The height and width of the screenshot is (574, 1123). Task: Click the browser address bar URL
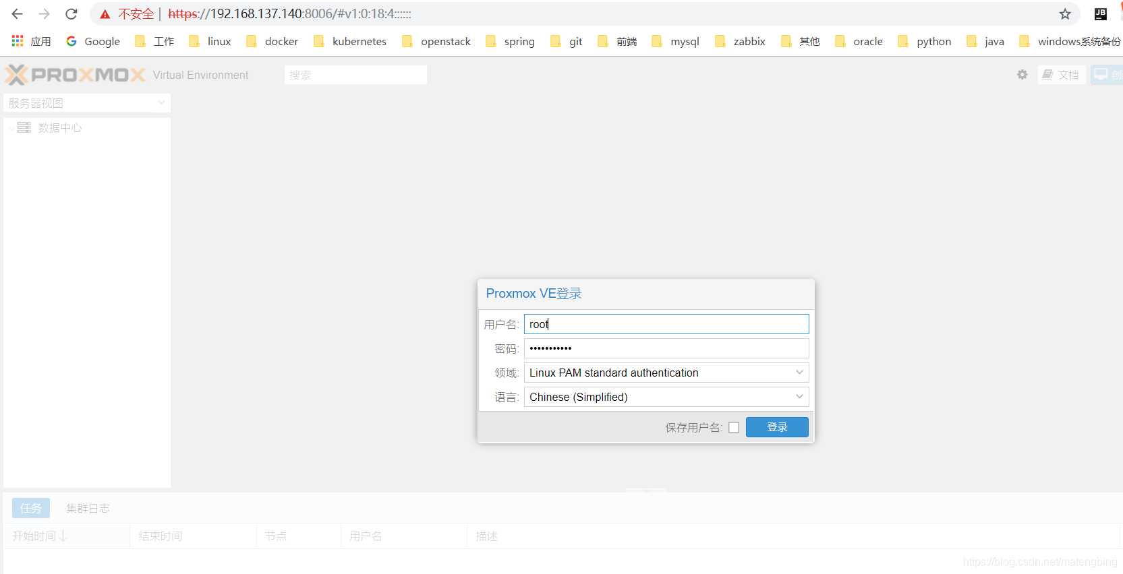290,14
